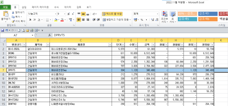Toggle top vertical alignment
The image size is (228, 106).
79,14
